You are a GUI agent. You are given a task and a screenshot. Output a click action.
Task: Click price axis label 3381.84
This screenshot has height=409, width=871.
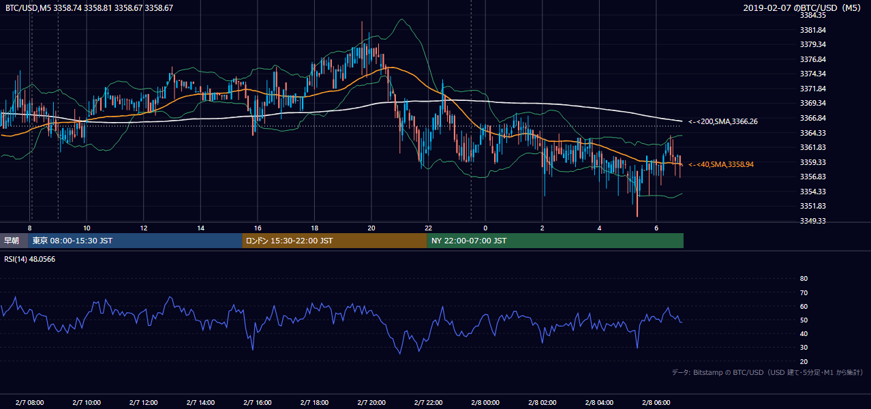pos(813,30)
